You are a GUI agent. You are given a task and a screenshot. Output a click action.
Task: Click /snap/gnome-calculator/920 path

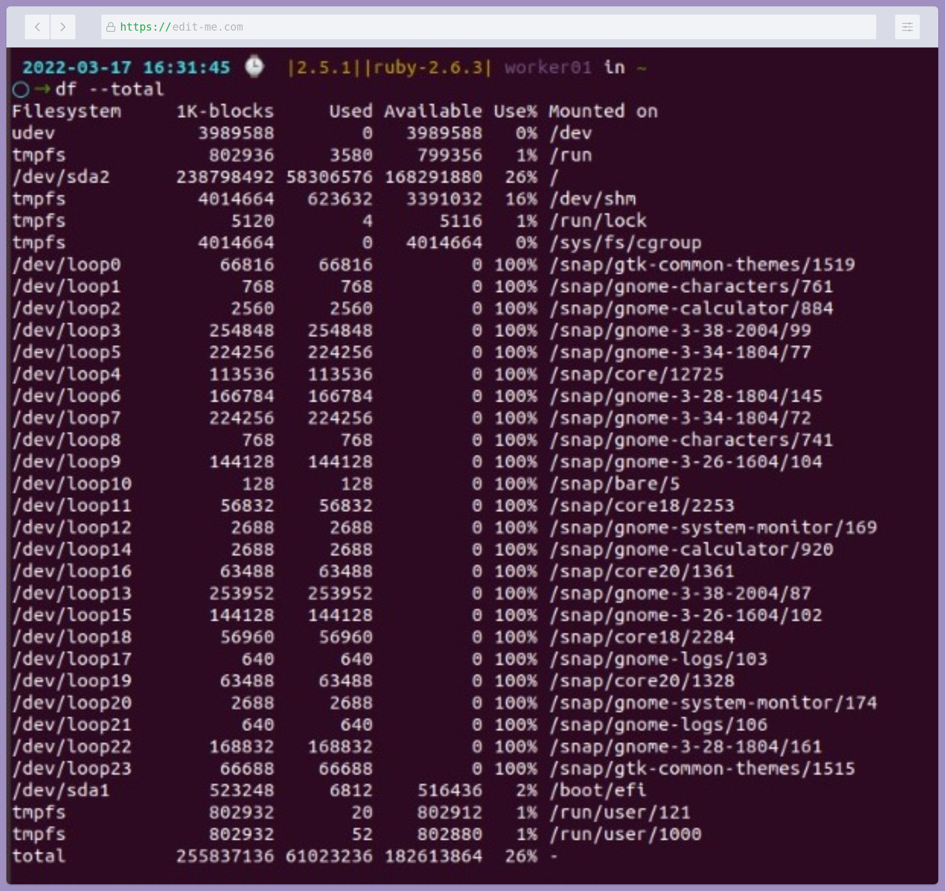[691, 550]
